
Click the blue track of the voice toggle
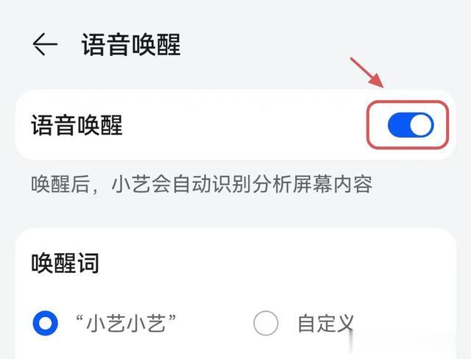[x=398, y=125]
